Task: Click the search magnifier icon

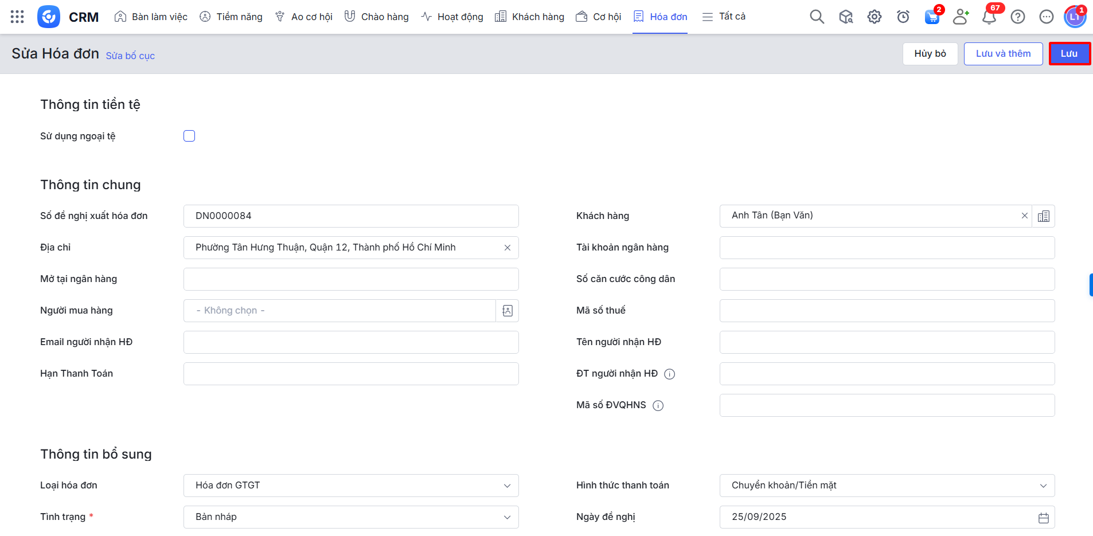Action: pyautogui.click(x=817, y=17)
